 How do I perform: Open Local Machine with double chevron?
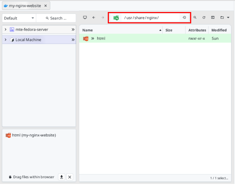(x=73, y=40)
